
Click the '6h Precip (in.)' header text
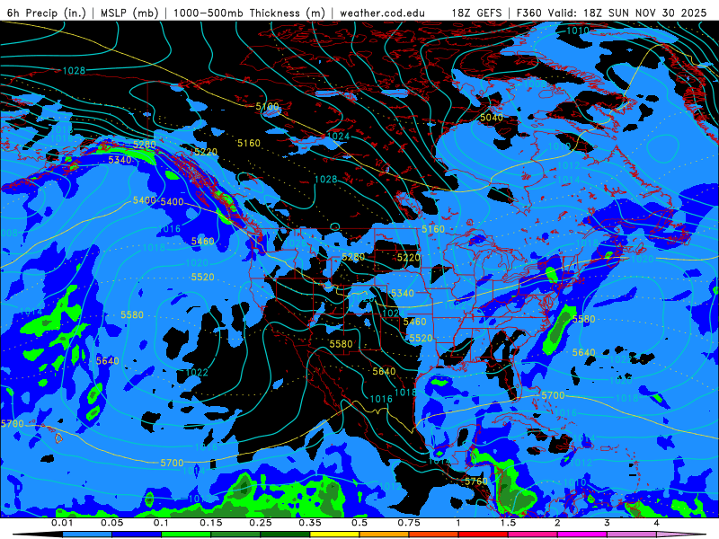47,13
